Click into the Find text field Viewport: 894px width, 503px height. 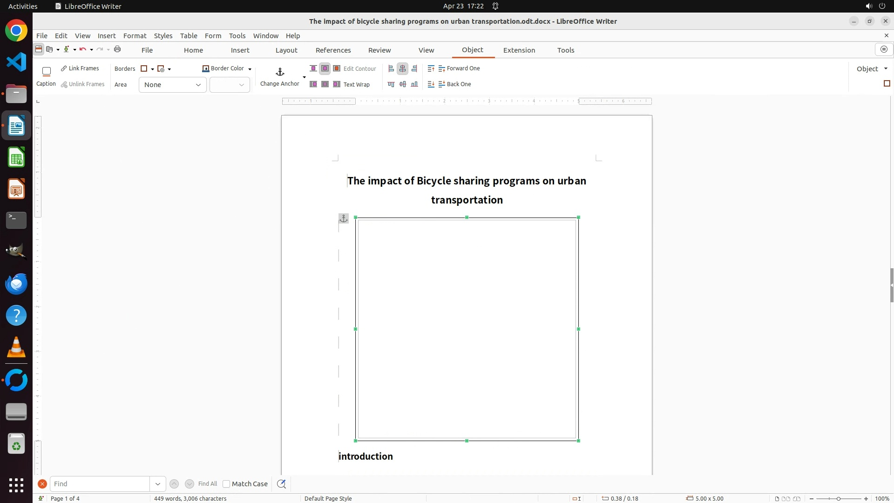[100, 484]
